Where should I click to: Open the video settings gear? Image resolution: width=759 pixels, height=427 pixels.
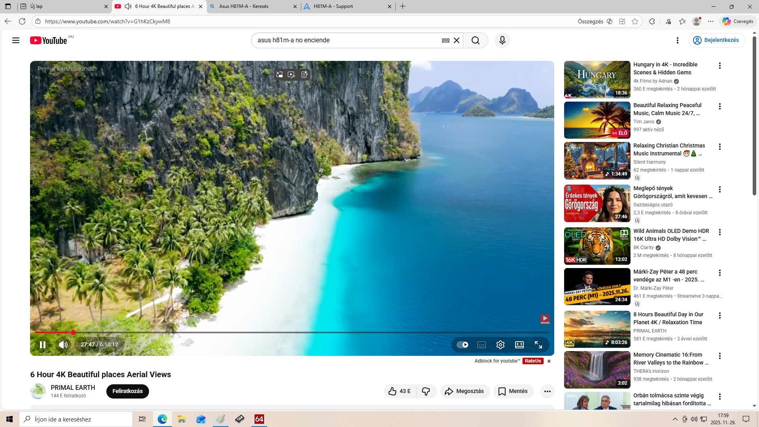500,345
